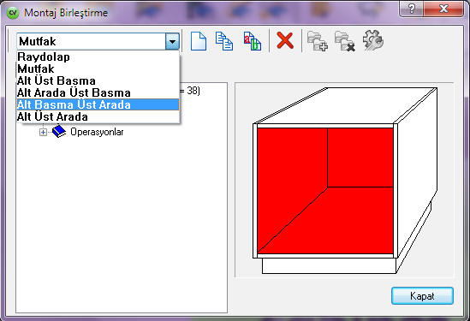Screen dimensions: 470x321
Task: Click the blue book Operasyonlar icon
Action: tap(59, 132)
